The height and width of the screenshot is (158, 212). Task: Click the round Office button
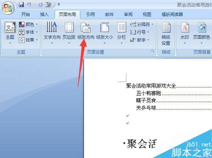[8, 8]
